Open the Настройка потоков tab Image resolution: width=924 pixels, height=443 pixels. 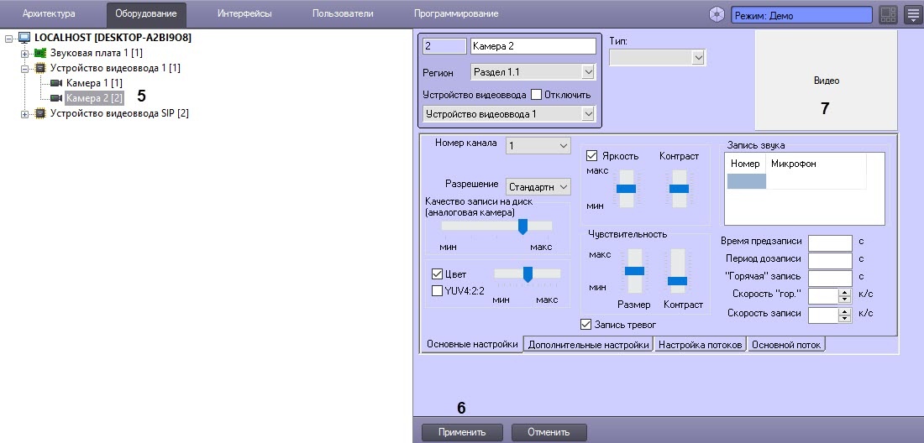[x=700, y=344]
